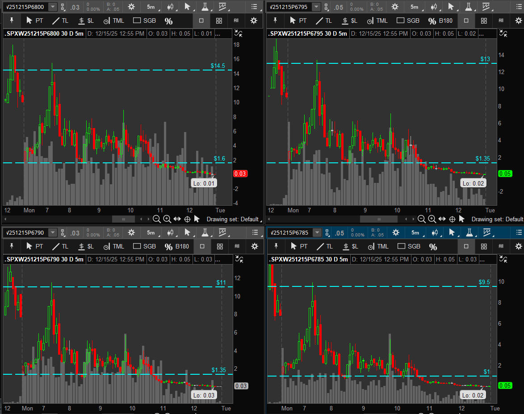Open Studies flask icon on P6800 chart

point(205,7)
